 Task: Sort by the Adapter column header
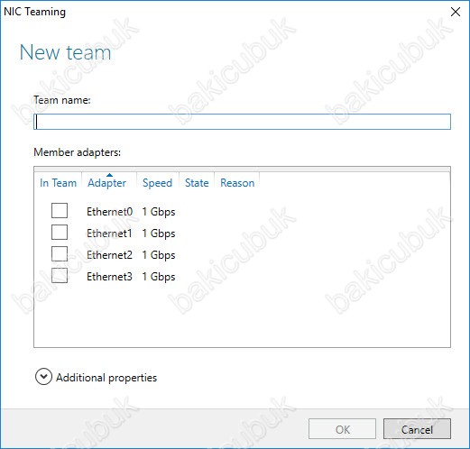tap(107, 183)
